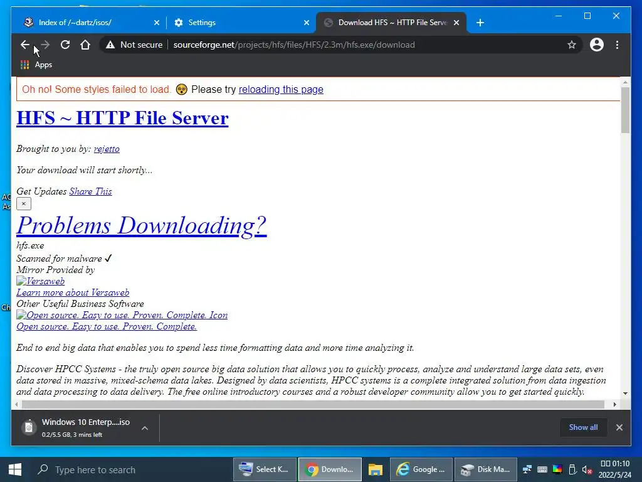Image resolution: width=642 pixels, height=482 pixels.
Task: Click the Share This link
Action: [x=90, y=191]
